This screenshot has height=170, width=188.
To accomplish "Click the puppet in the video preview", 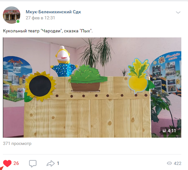I will coord(64,62).
